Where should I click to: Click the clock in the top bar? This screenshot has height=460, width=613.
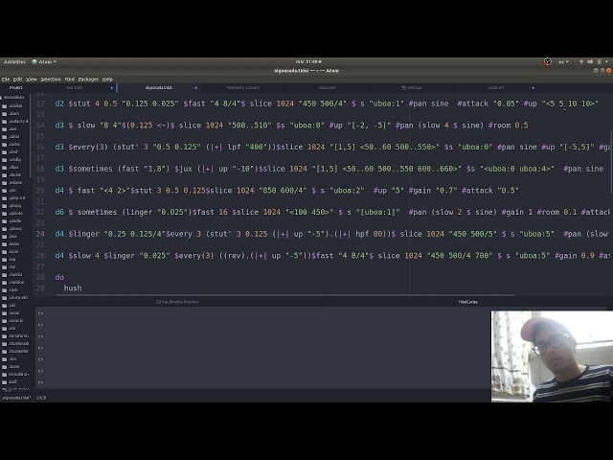click(x=308, y=61)
